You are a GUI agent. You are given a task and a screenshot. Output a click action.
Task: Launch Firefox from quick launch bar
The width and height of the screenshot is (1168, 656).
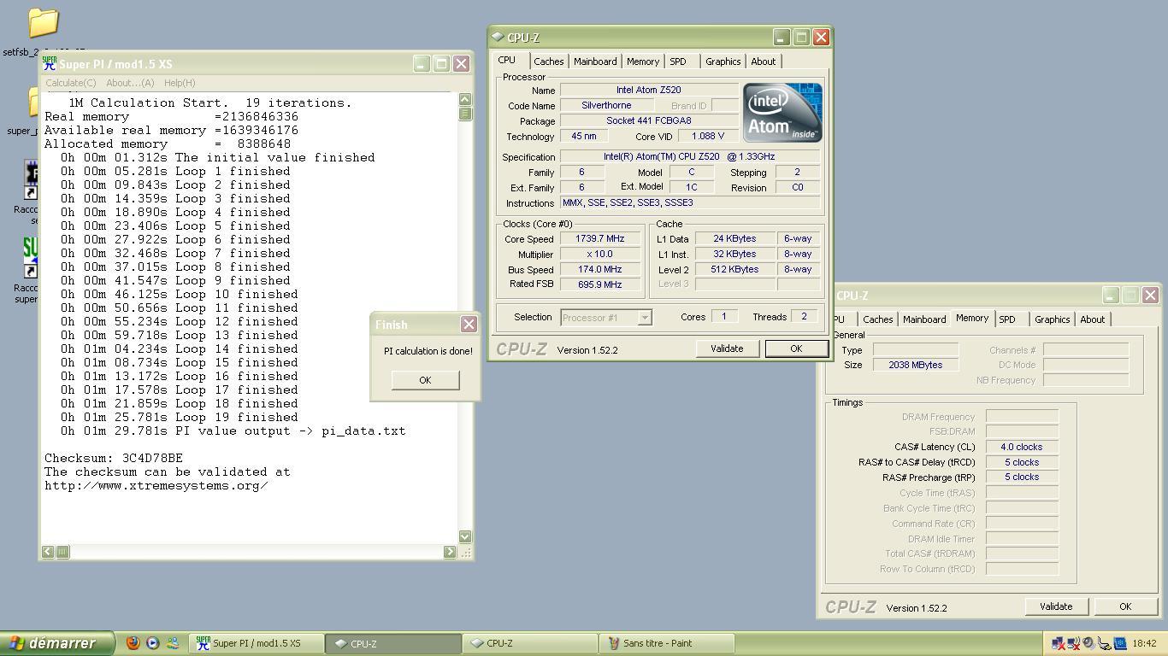133,643
